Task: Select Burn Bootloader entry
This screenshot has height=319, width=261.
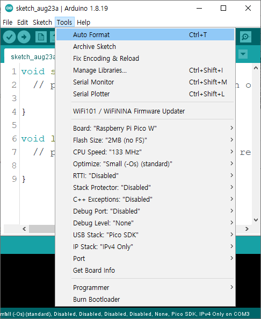Action: 145,299
